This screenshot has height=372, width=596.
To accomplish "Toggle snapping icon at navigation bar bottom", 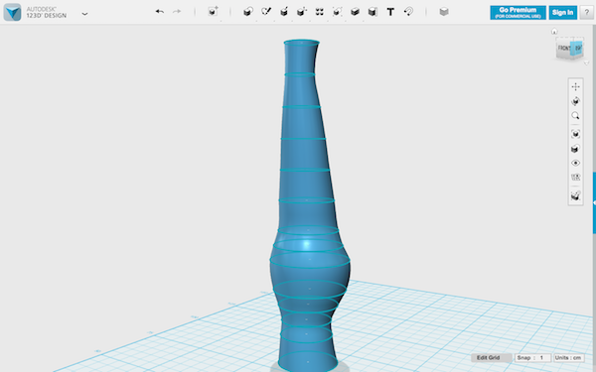I will tap(575, 195).
